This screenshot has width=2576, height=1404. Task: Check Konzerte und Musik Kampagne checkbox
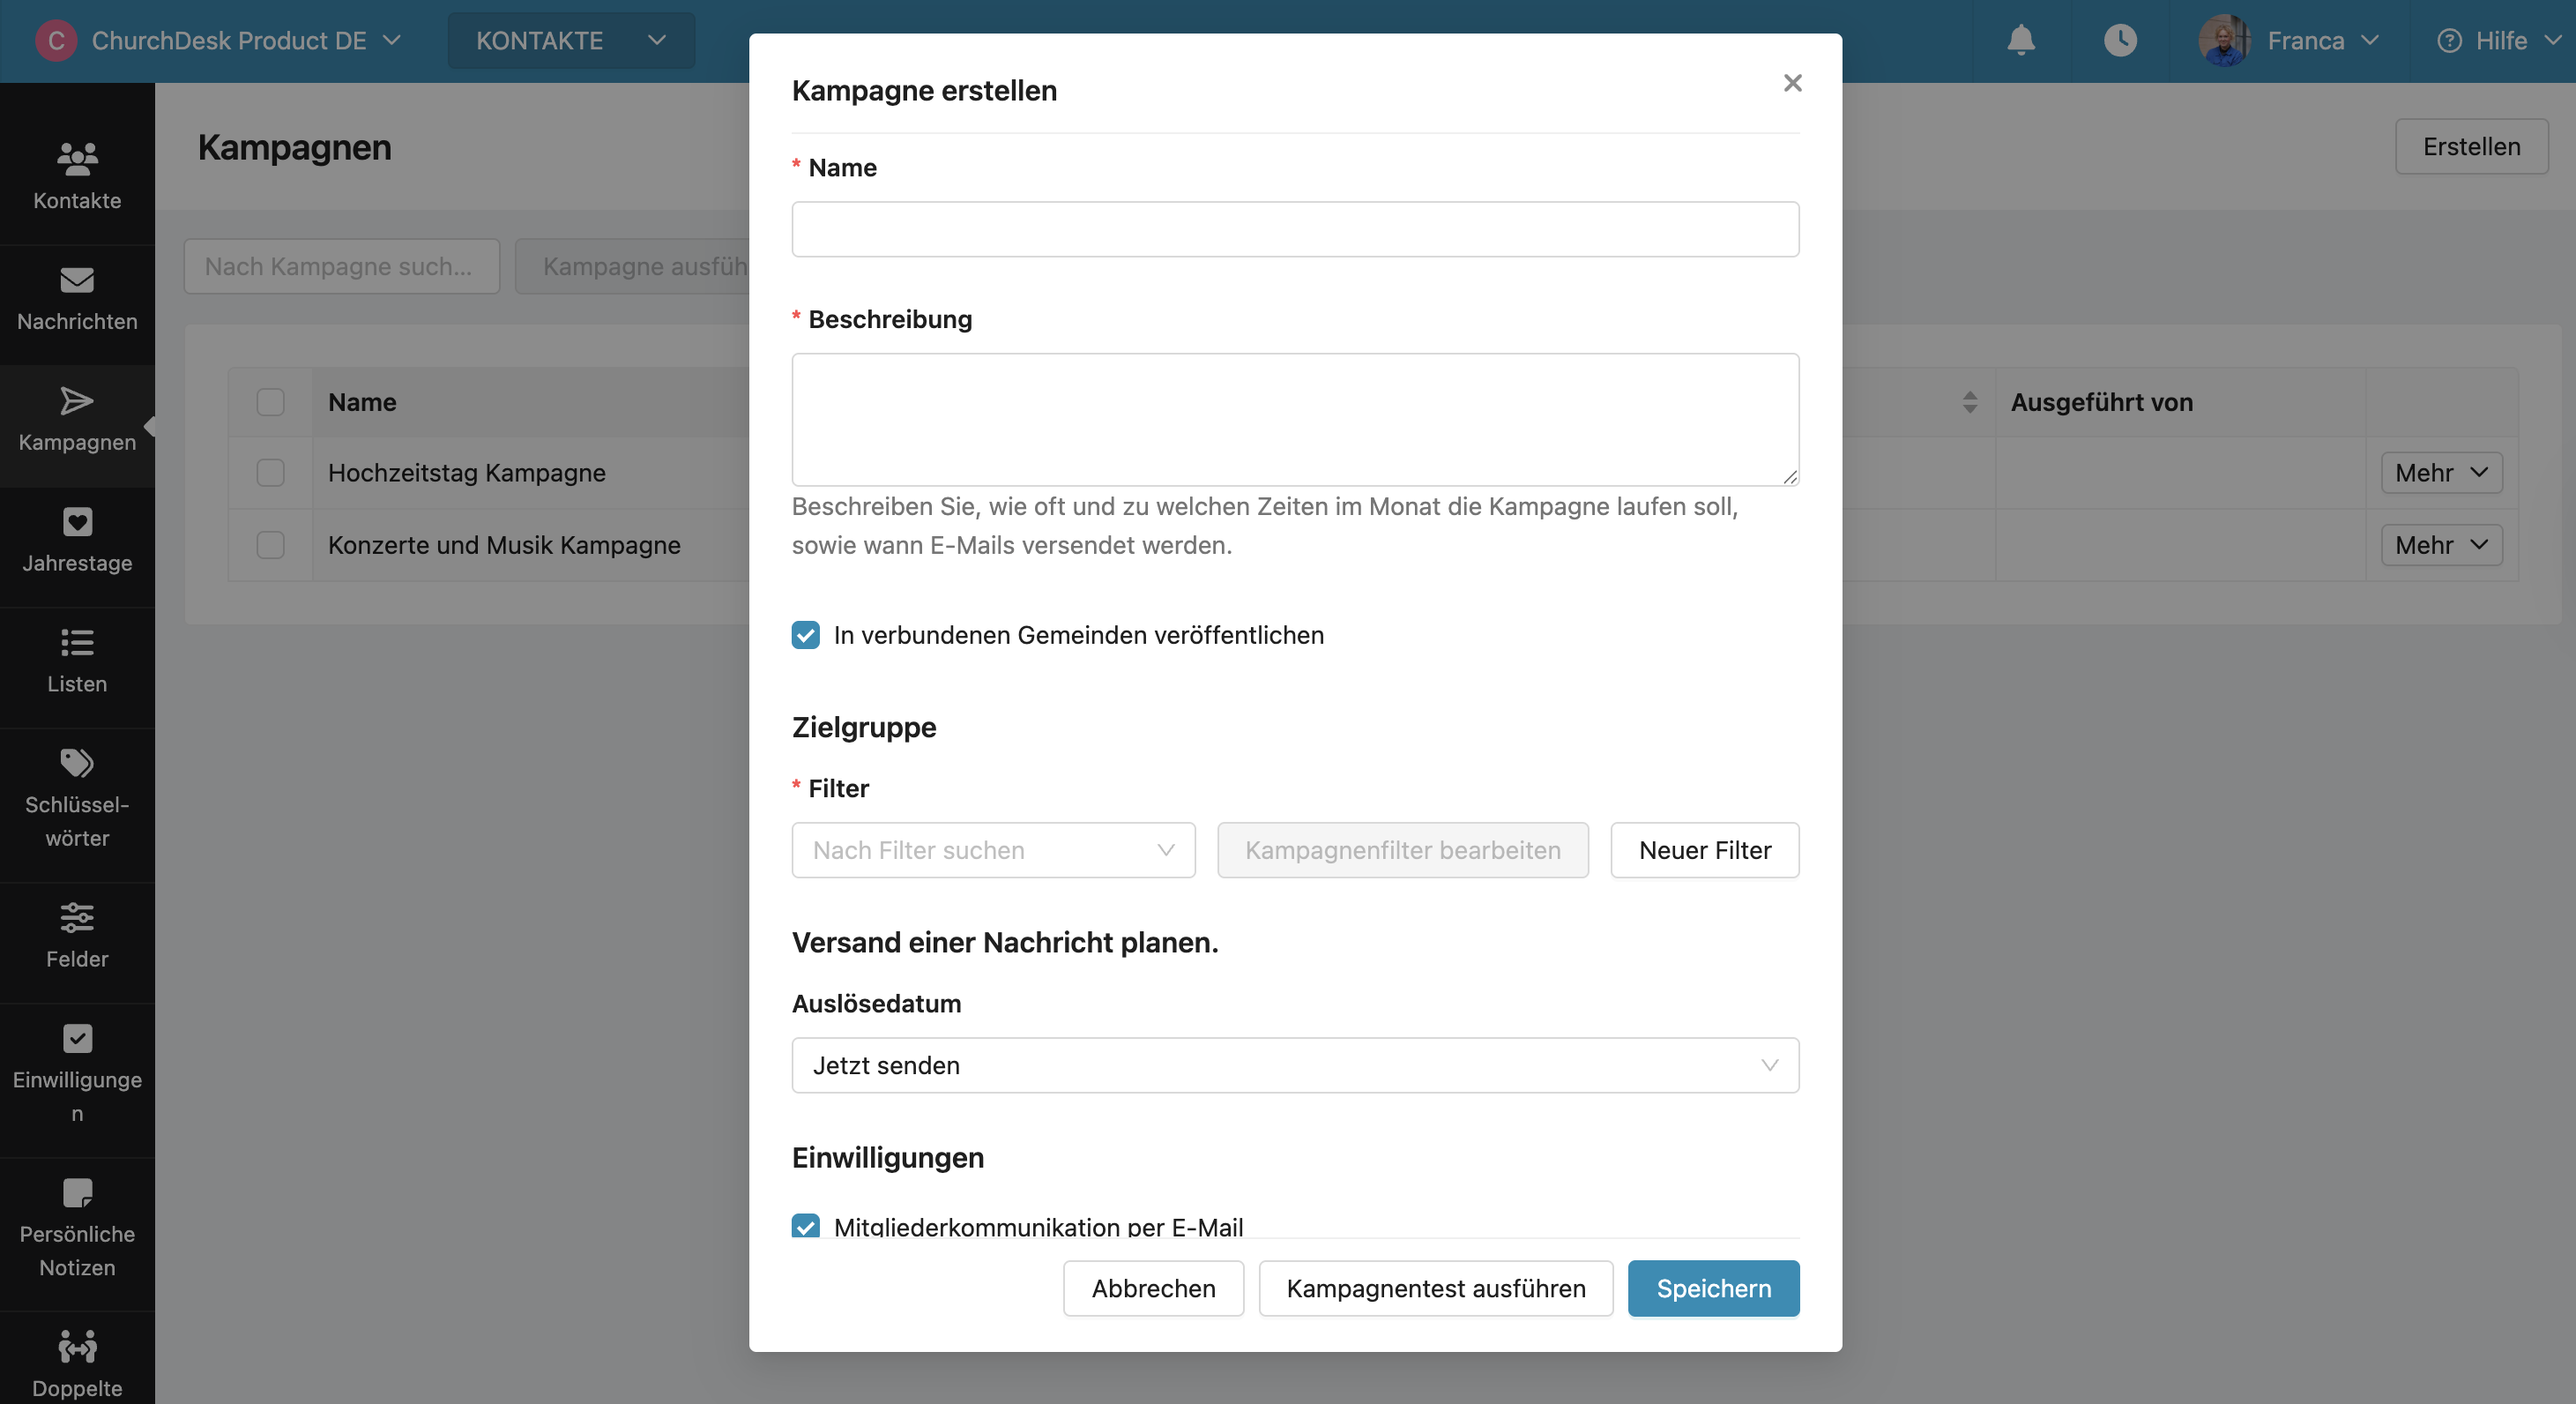pyautogui.click(x=270, y=544)
